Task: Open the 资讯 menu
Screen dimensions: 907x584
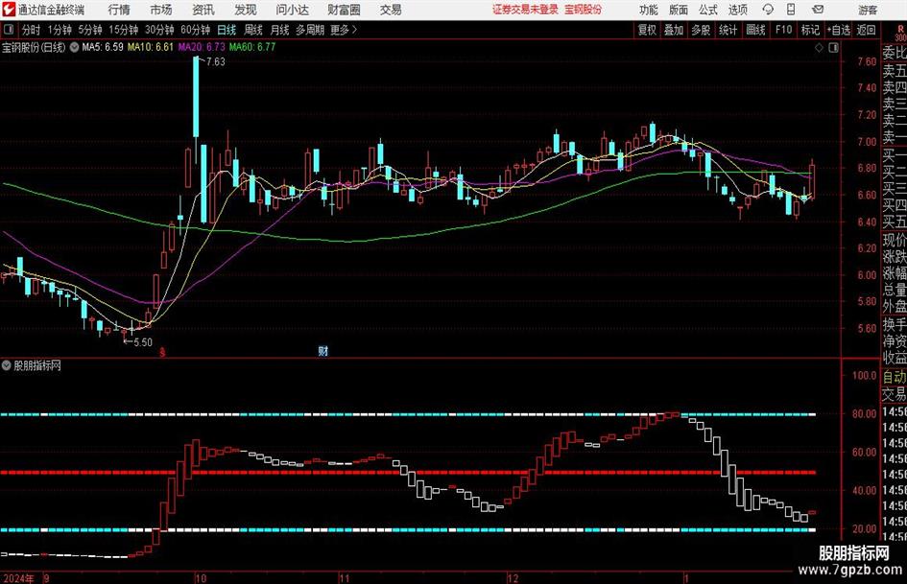Action: click(x=203, y=10)
